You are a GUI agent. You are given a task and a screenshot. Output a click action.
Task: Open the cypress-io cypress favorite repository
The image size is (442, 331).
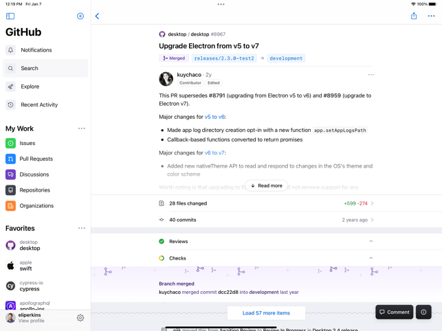(x=45, y=286)
